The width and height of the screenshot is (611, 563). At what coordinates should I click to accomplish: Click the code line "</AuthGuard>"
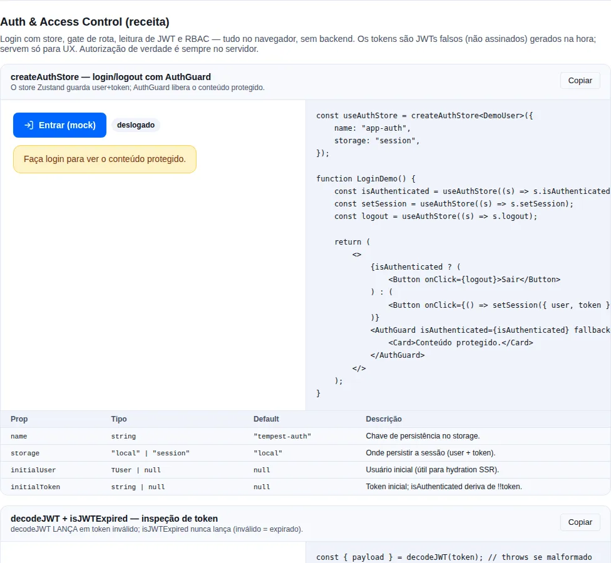[398, 355]
